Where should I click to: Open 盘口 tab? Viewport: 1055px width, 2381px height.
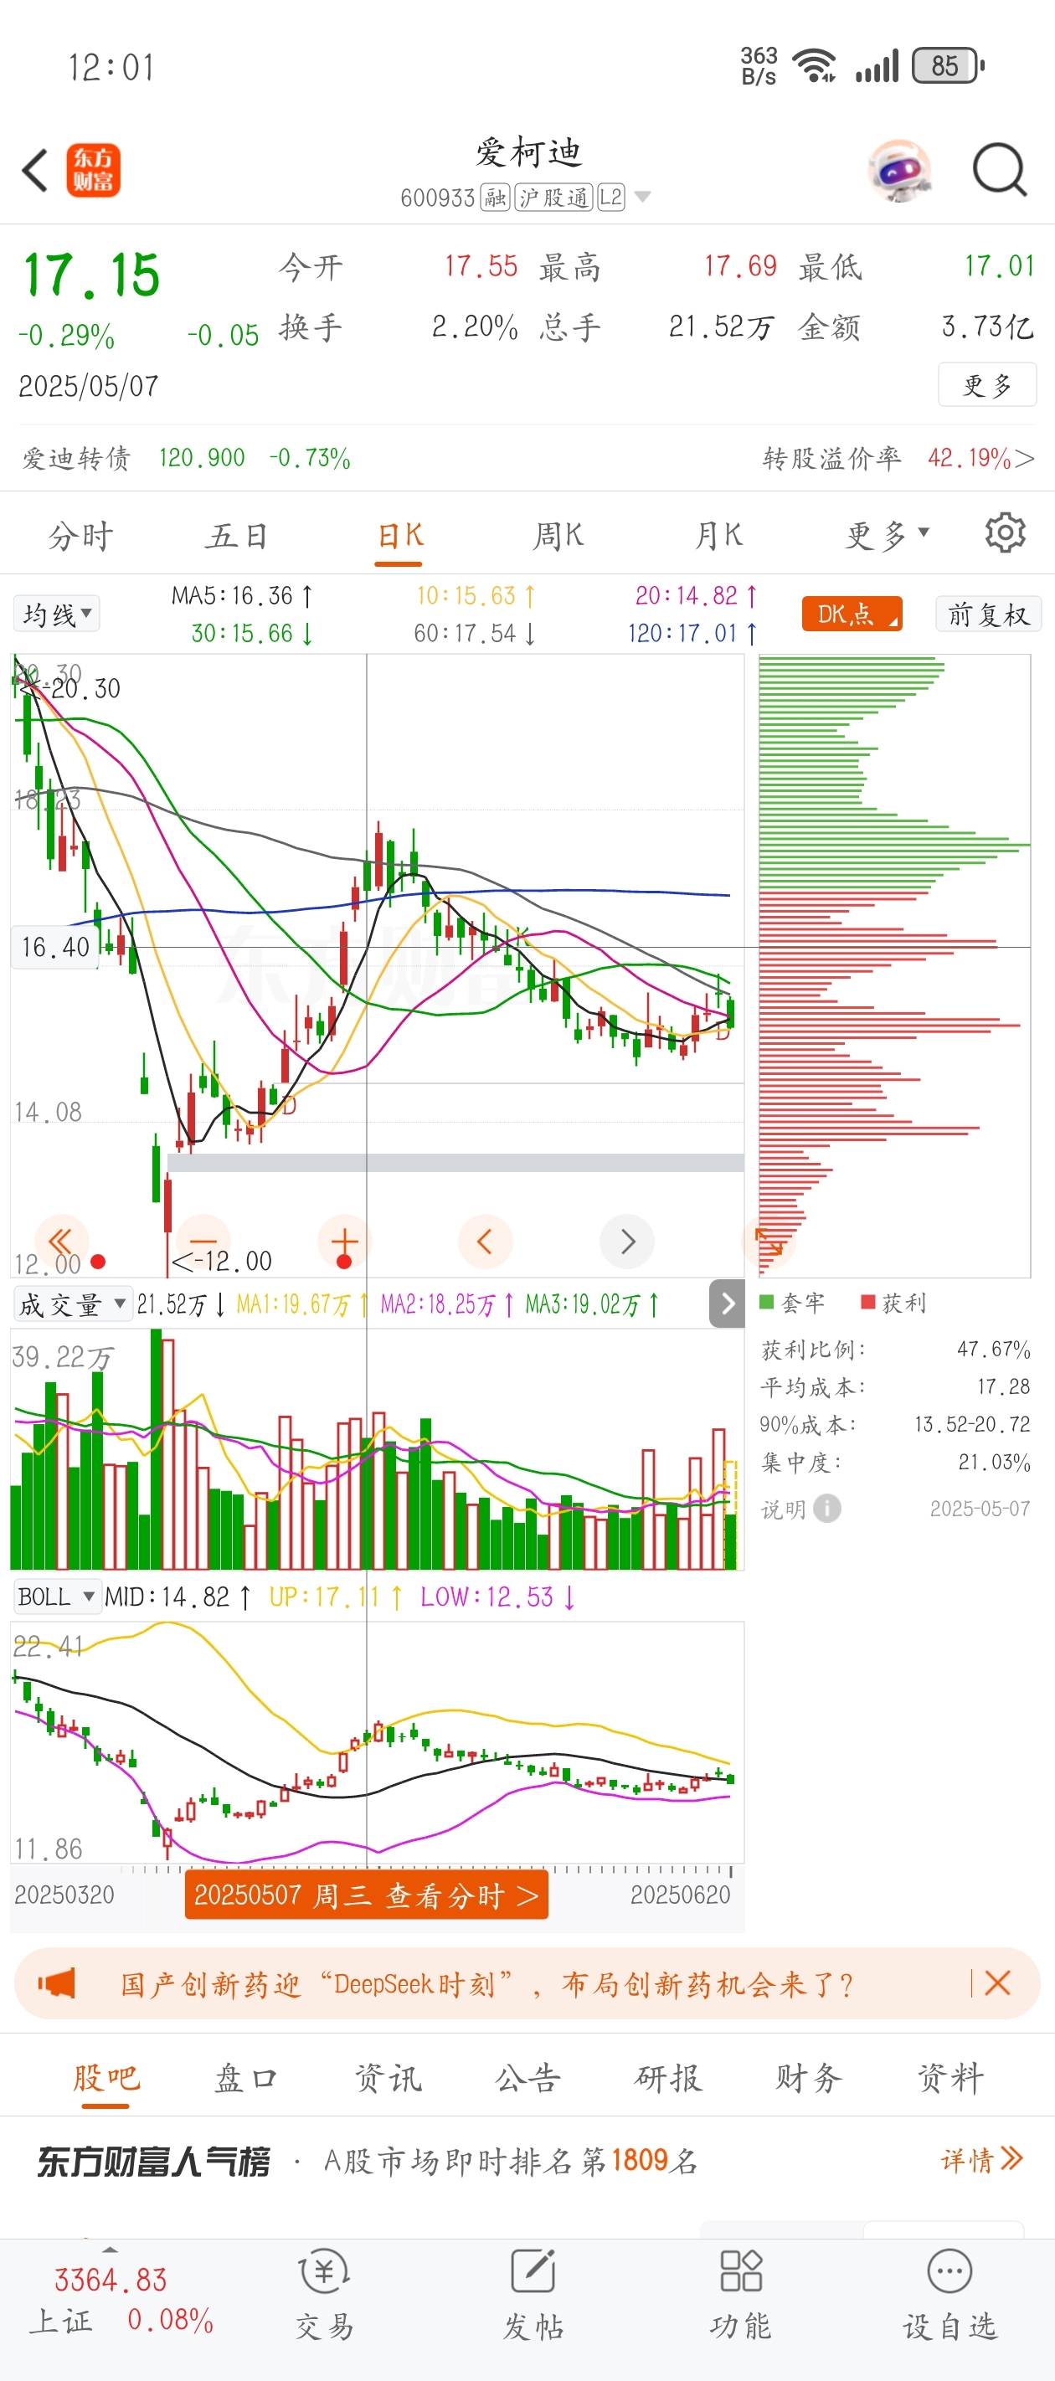(x=246, y=2078)
